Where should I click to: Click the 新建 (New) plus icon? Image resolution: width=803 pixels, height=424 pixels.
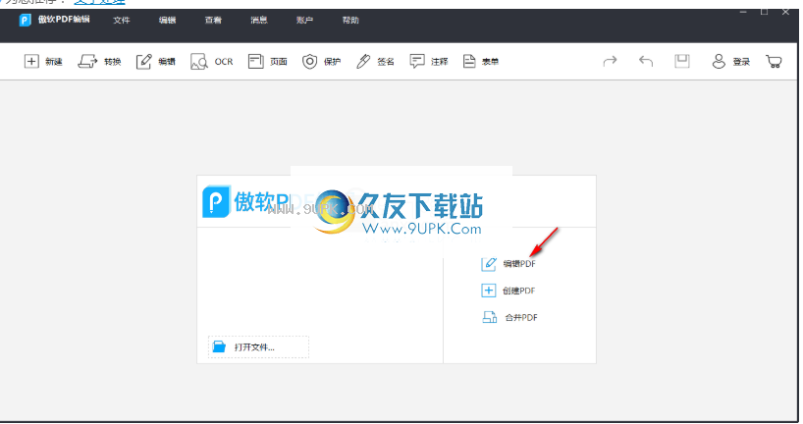31,62
